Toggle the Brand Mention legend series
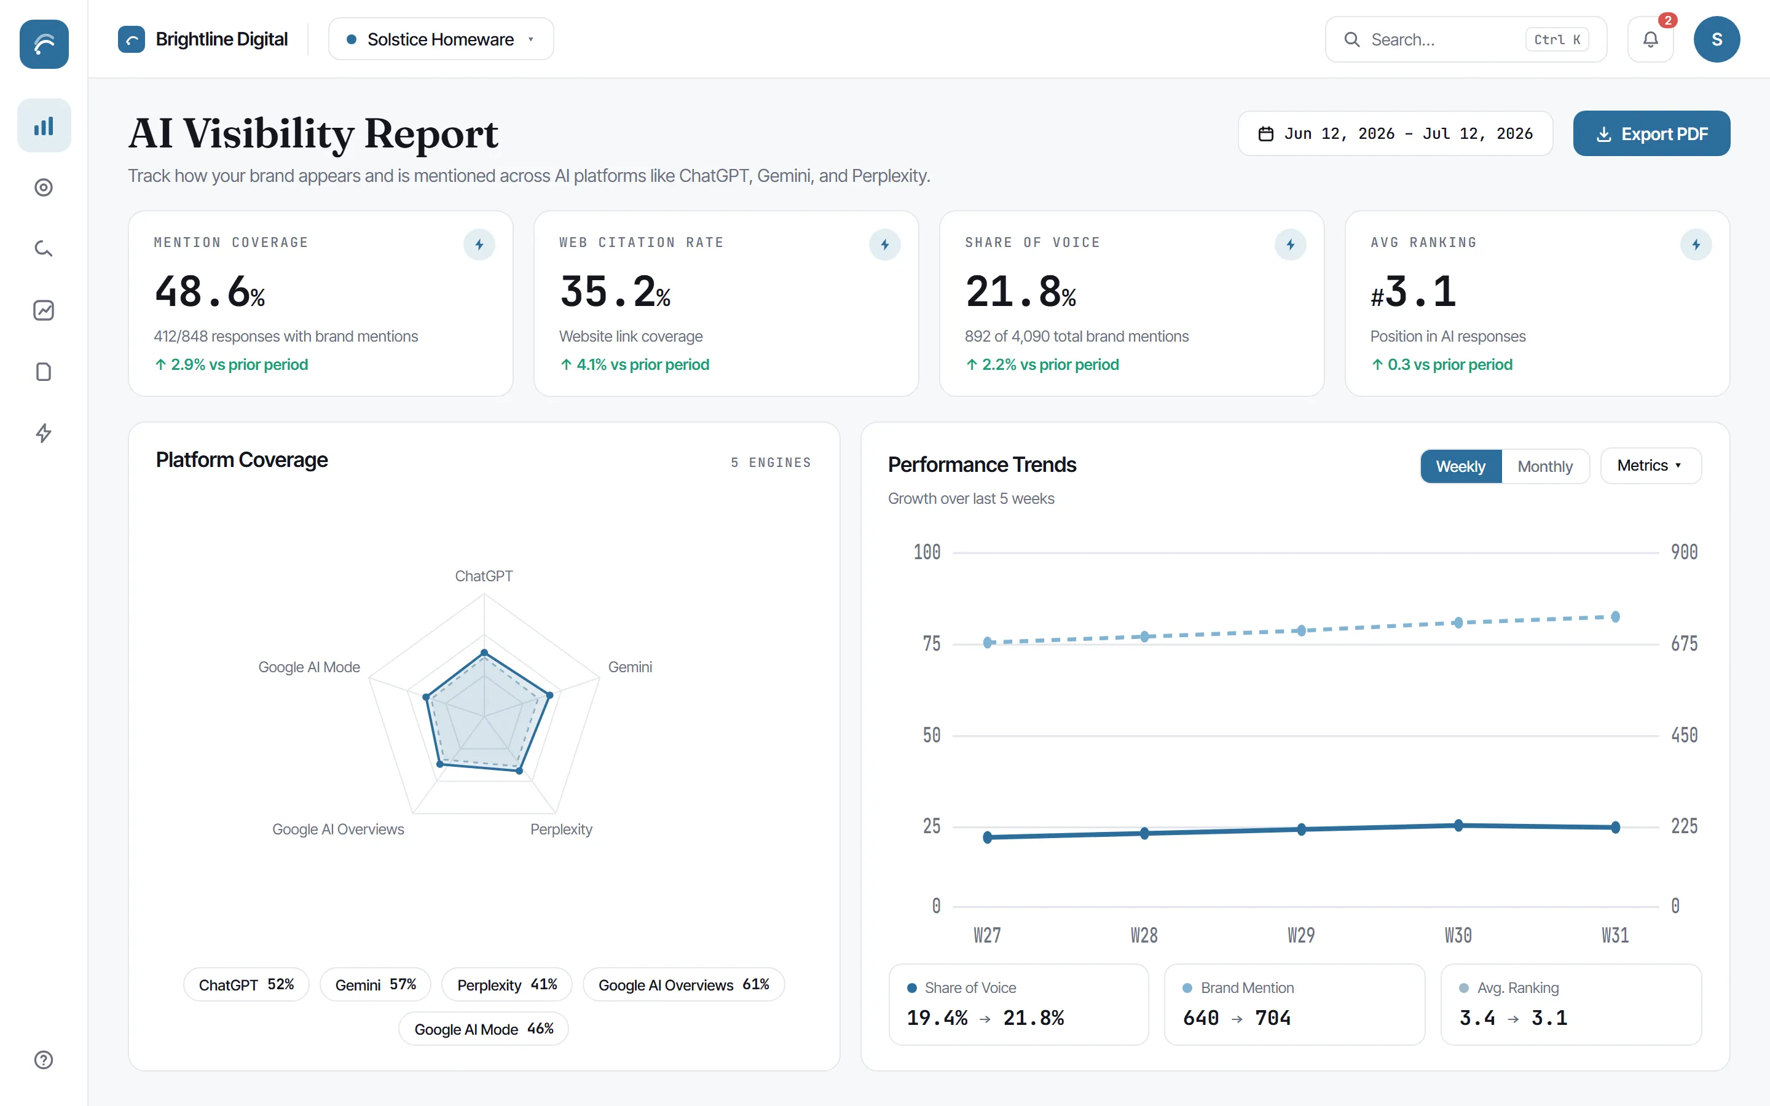Viewport: 1770px width, 1106px height. click(1294, 1005)
